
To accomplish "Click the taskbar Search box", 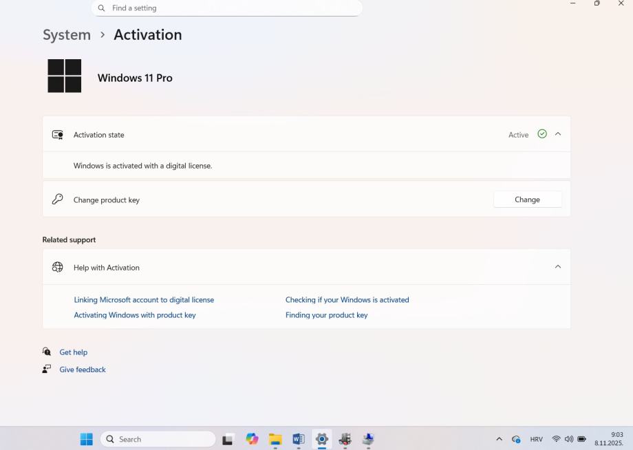I will (x=158, y=439).
